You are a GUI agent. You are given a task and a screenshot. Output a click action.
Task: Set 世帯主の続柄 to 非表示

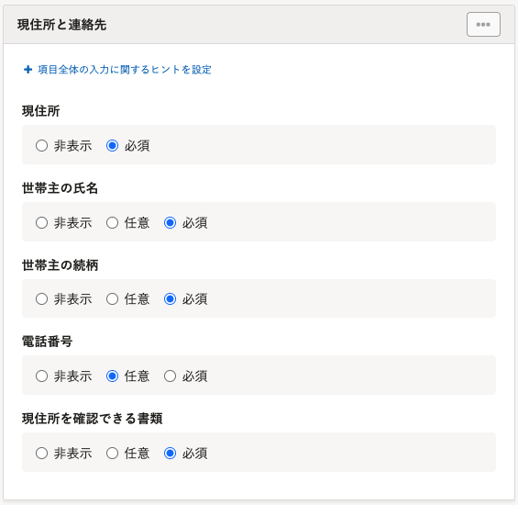click(41, 299)
